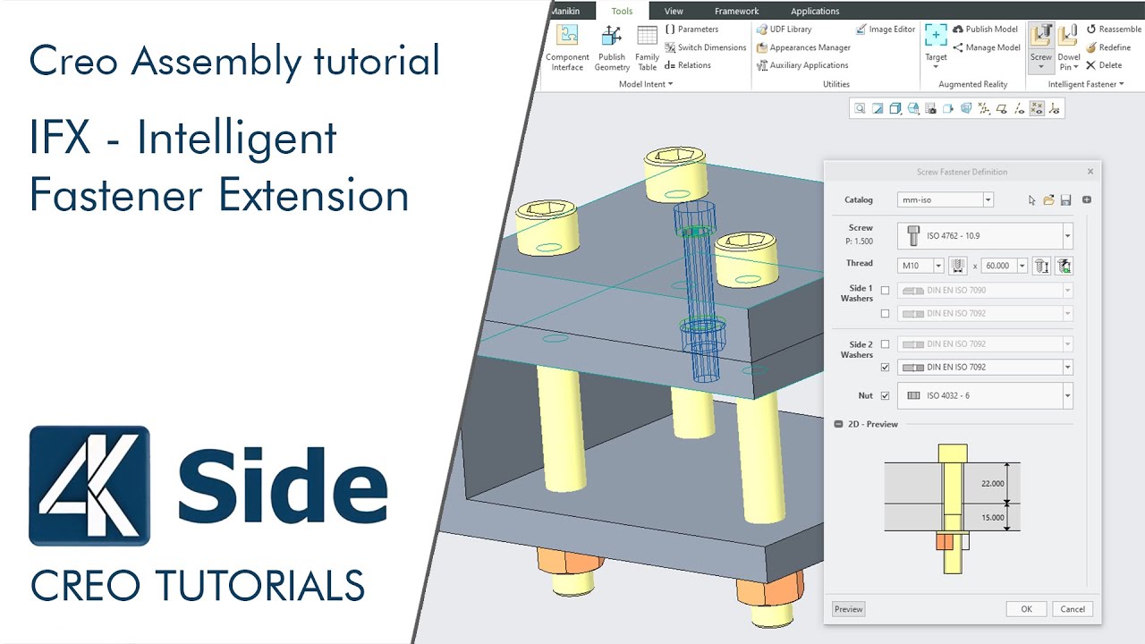Toggle the coordinate system display icon
Screen dimensions: 1145x644
pyautogui.click(x=1054, y=108)
